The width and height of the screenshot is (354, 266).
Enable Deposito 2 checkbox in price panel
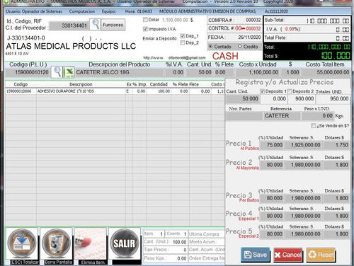click(x=290, y=91)
